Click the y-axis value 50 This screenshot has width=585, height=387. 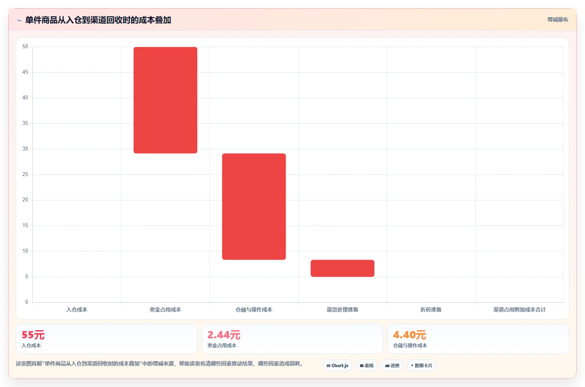25,47
